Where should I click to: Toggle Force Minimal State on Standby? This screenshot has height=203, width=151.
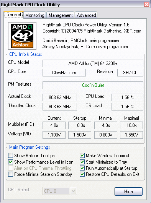coord(10,174)
